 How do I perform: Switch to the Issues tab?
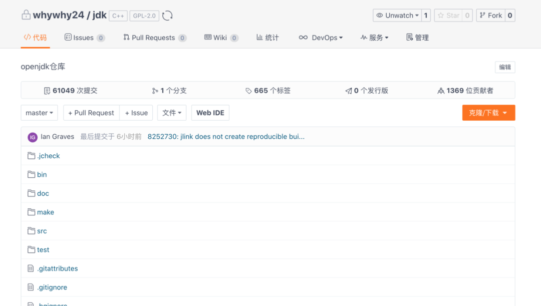click(x=85, y=38)
